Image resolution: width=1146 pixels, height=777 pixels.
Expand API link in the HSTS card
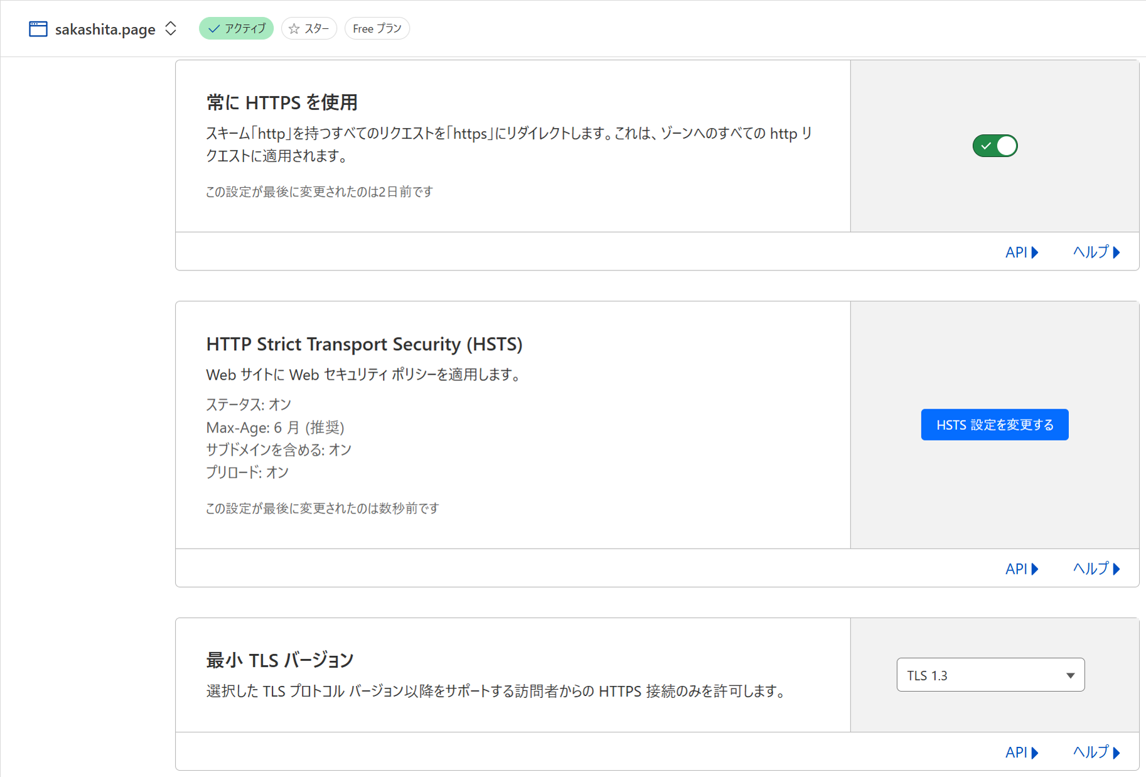1022,569
